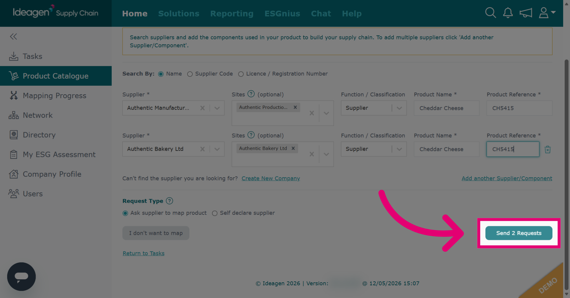Image resolution: width=570 pixels, height=298 pixels.
Task: Delete the Authentic Bakery Ltd supplier row
Action: click(548, 149)
